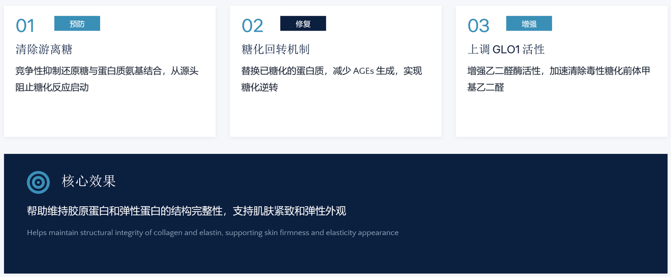671x277 pixels.
Task: Click the description starting 竞争性抑制还原糖
Action: click(107, 79)
